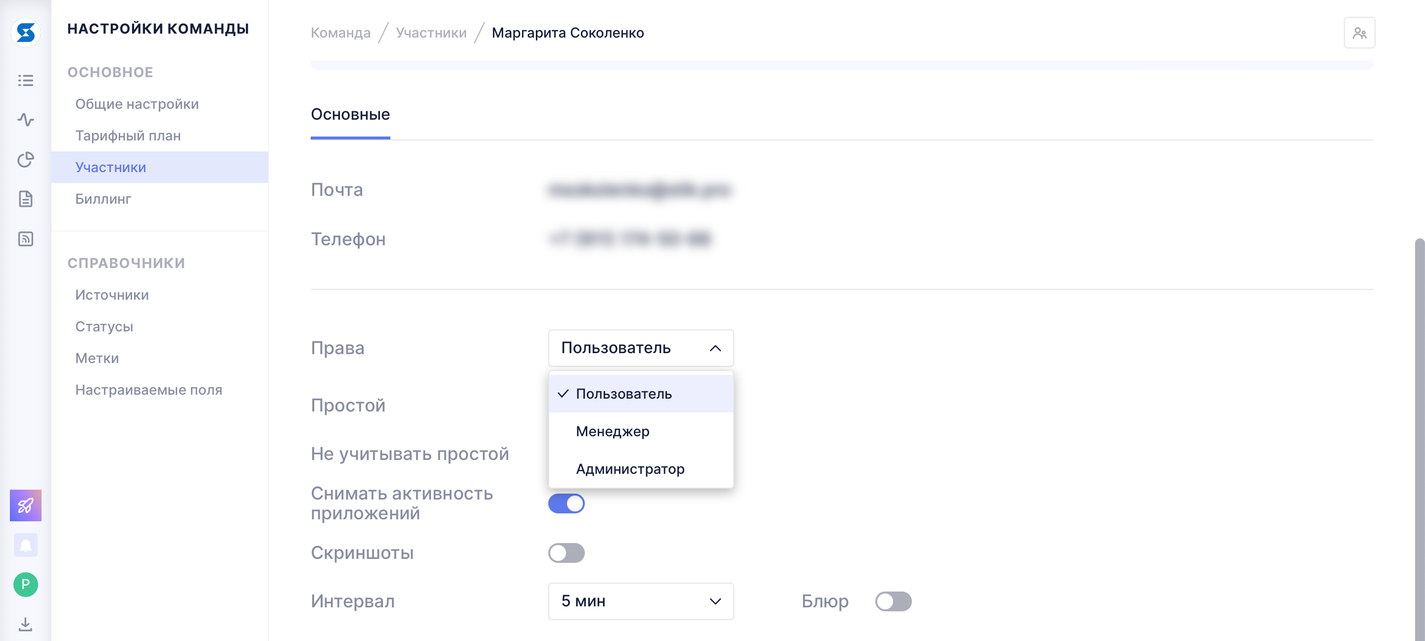Enable the Скриншоты toggle
This screenshot has width=1425, height=641.
click(566, 552)
